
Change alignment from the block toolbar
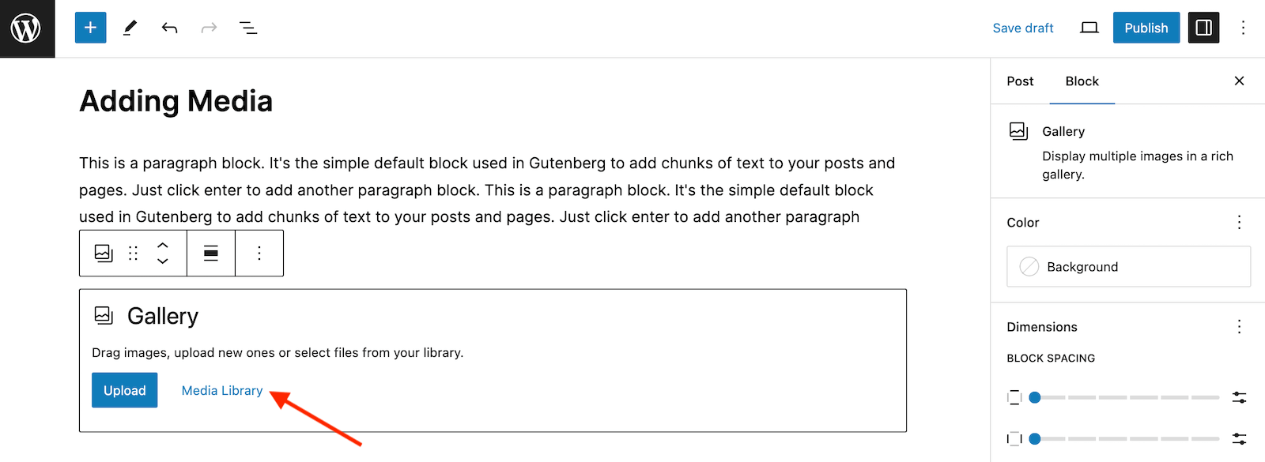(211, 253)
